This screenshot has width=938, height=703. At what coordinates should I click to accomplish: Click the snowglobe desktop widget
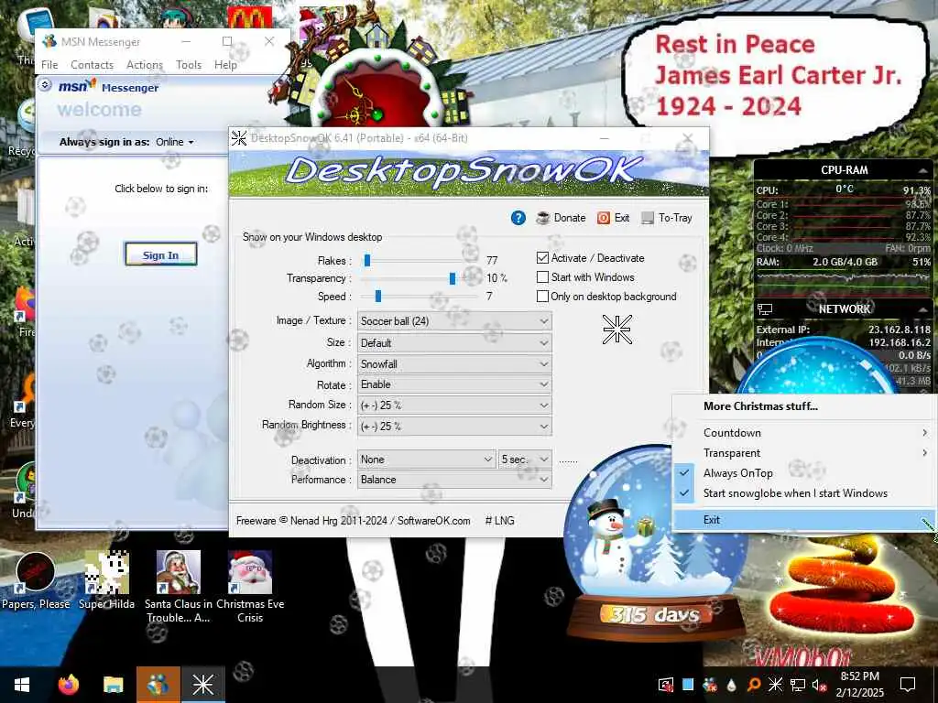(x=655, y=541)
